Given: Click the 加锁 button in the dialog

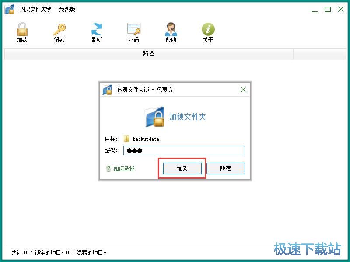Looking at the screenshot, I should [x=182, y=169].
